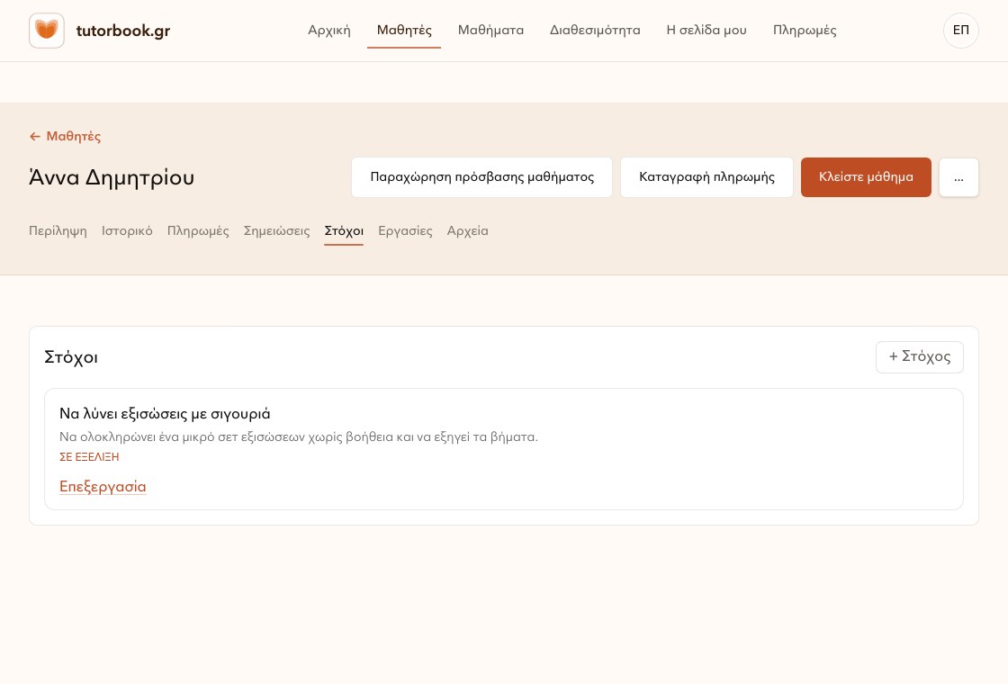This screenshot has width=1008, height=684.
Task: Open the Διαθεσιμότητα navigation item
Action: 595,31
